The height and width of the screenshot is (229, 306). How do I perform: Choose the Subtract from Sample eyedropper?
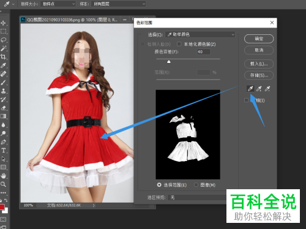pyautogui.click(x=267, y=89)
